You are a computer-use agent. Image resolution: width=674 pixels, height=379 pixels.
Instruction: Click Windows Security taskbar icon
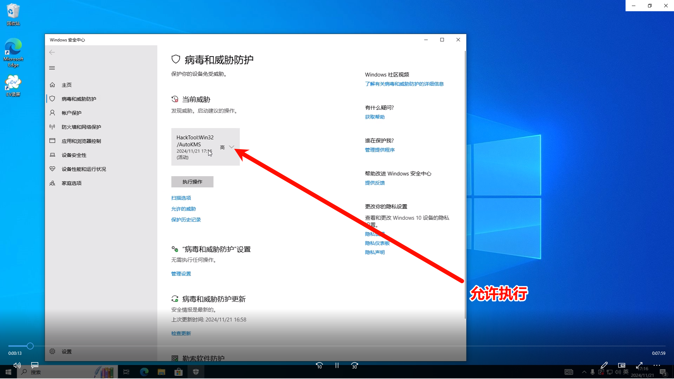pyautogui.click(x=196, y=372)
